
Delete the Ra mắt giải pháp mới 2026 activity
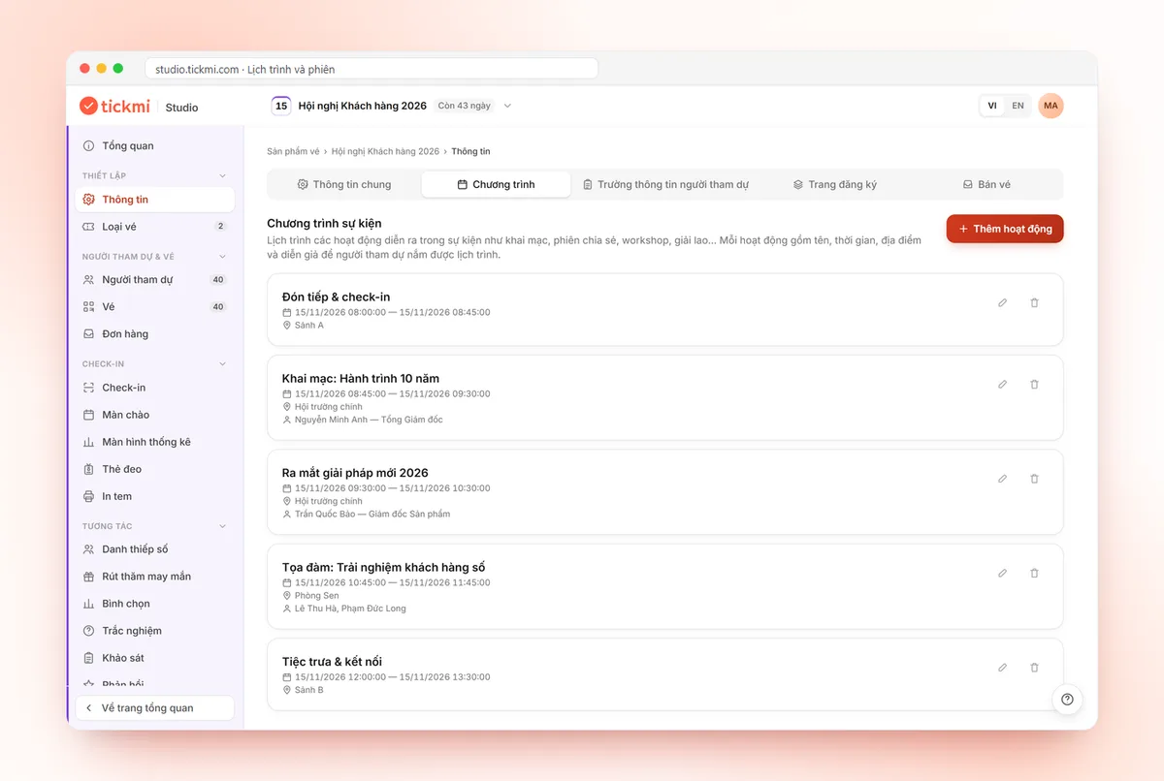(x=1034, y=479)
